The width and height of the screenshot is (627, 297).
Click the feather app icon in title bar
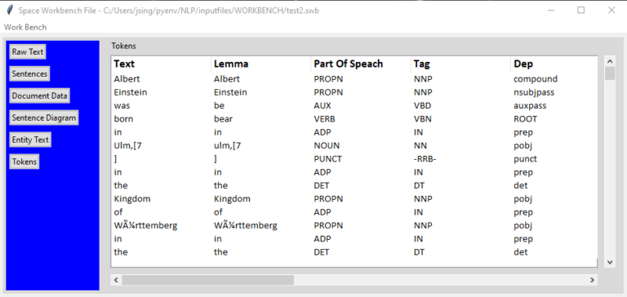10,10
